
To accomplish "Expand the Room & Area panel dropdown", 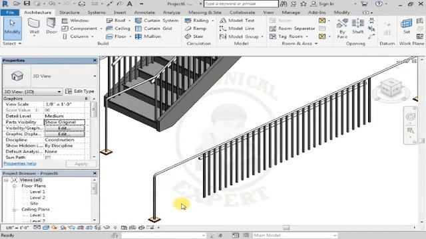I will point(300,43).
